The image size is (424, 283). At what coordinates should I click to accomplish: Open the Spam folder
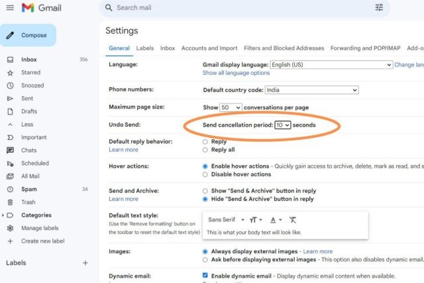coord(29,190)
